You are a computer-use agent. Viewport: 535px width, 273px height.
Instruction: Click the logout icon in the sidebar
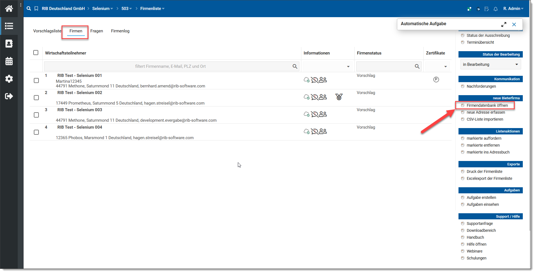click(9, 96)
